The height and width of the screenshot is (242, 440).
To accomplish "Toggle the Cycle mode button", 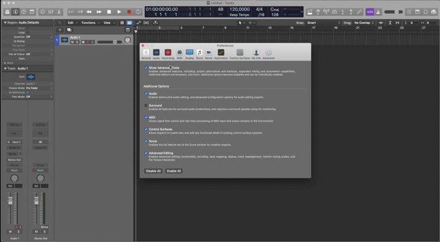I will click(138, 12).
